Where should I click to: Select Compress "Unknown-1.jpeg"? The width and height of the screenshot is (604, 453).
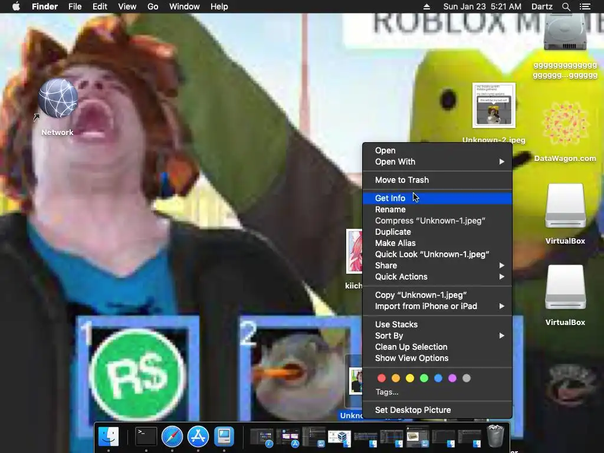pyautogui.click(x=437, y=221)
